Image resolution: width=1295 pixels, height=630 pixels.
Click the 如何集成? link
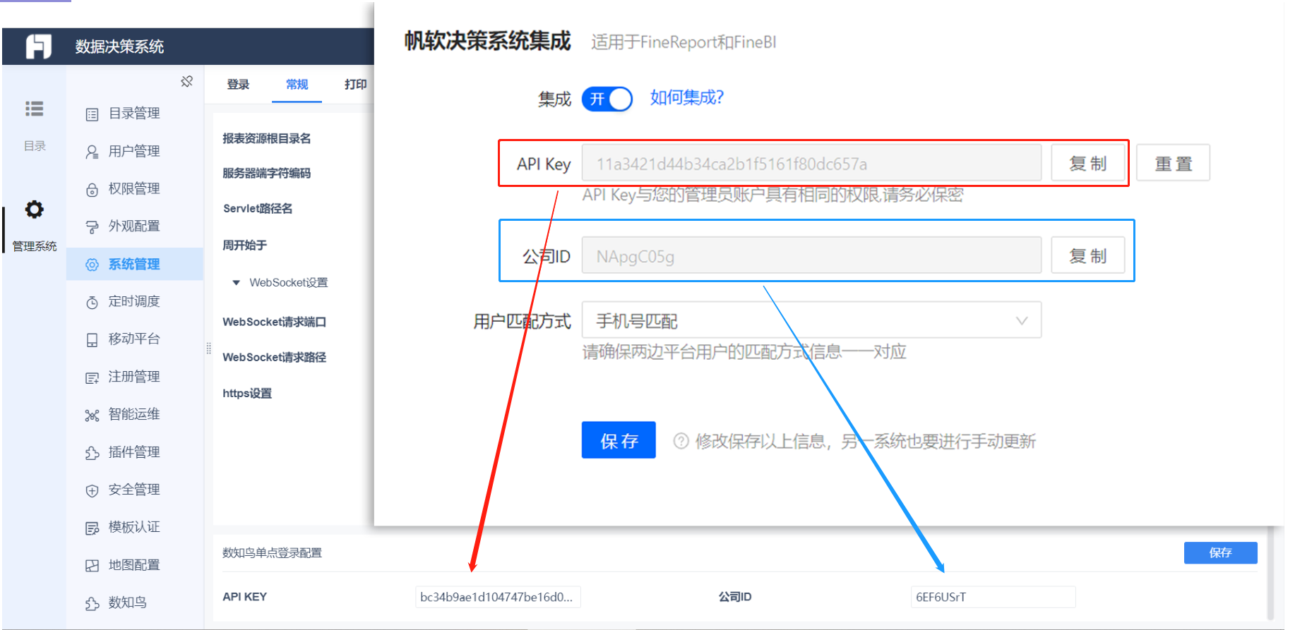tap(686, 97)
